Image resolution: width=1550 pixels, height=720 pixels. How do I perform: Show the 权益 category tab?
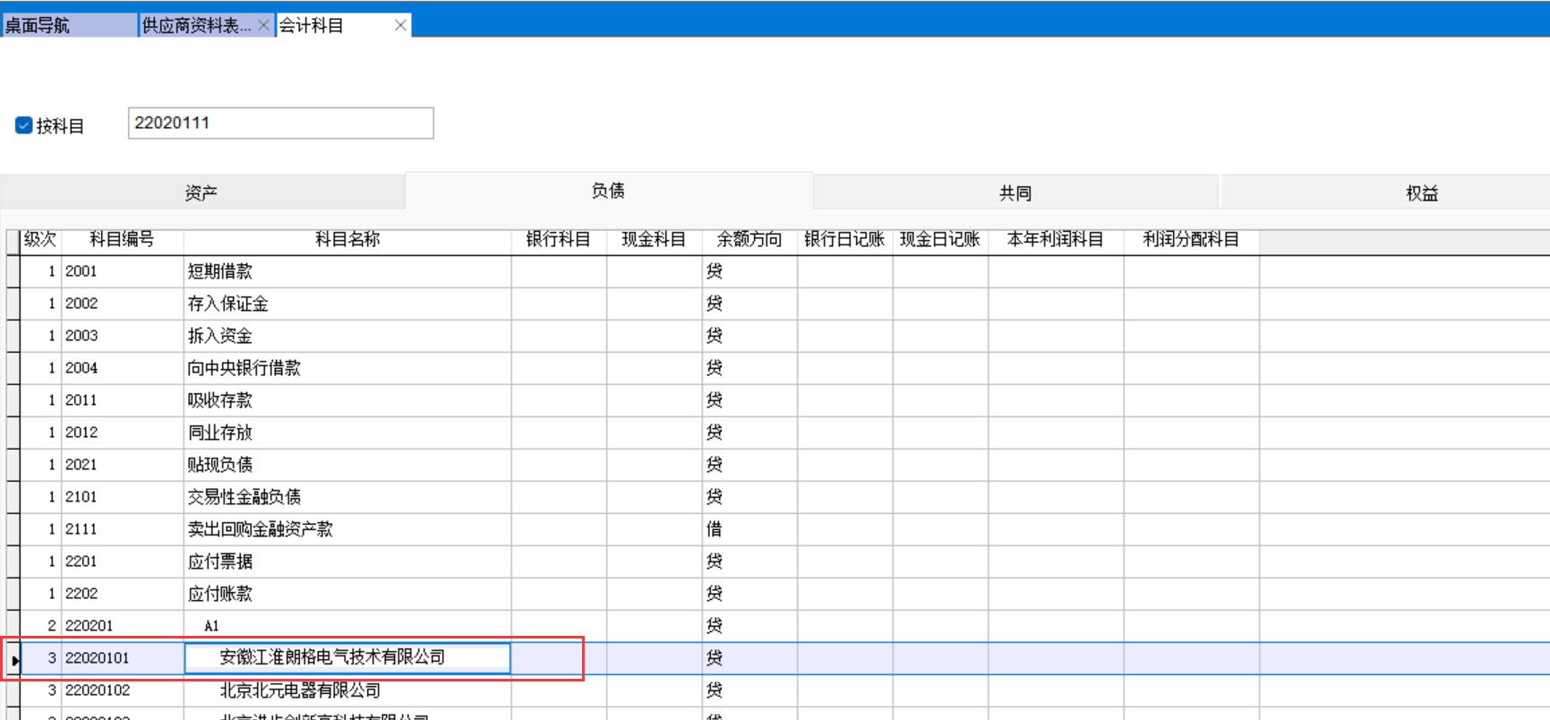(1421, 193)
